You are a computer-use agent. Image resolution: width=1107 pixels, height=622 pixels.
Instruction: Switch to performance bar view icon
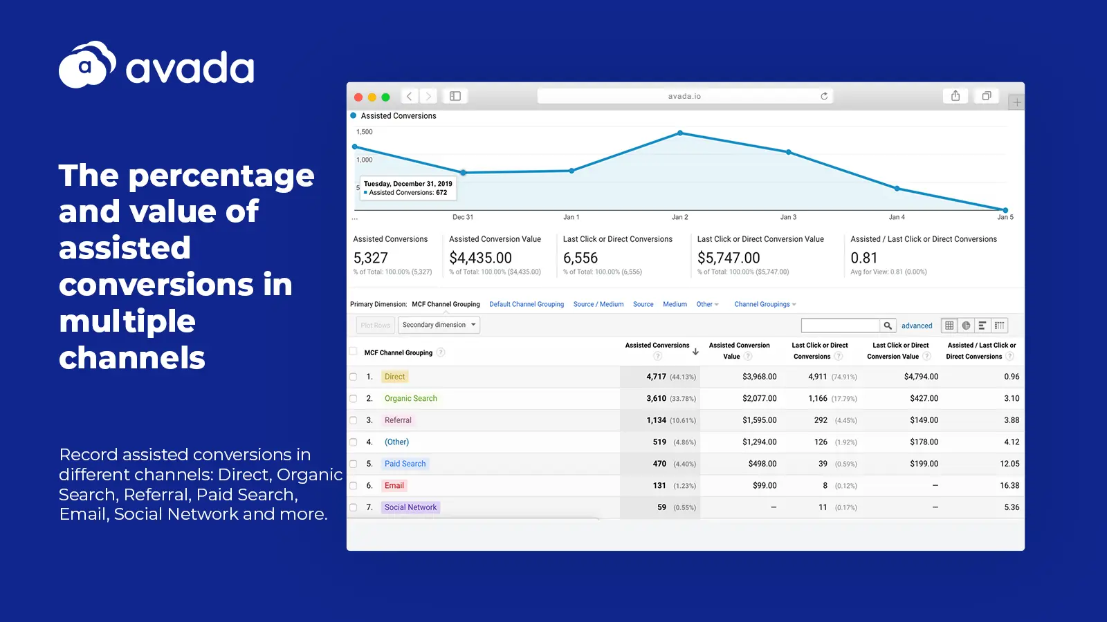(x=982, y=326)
